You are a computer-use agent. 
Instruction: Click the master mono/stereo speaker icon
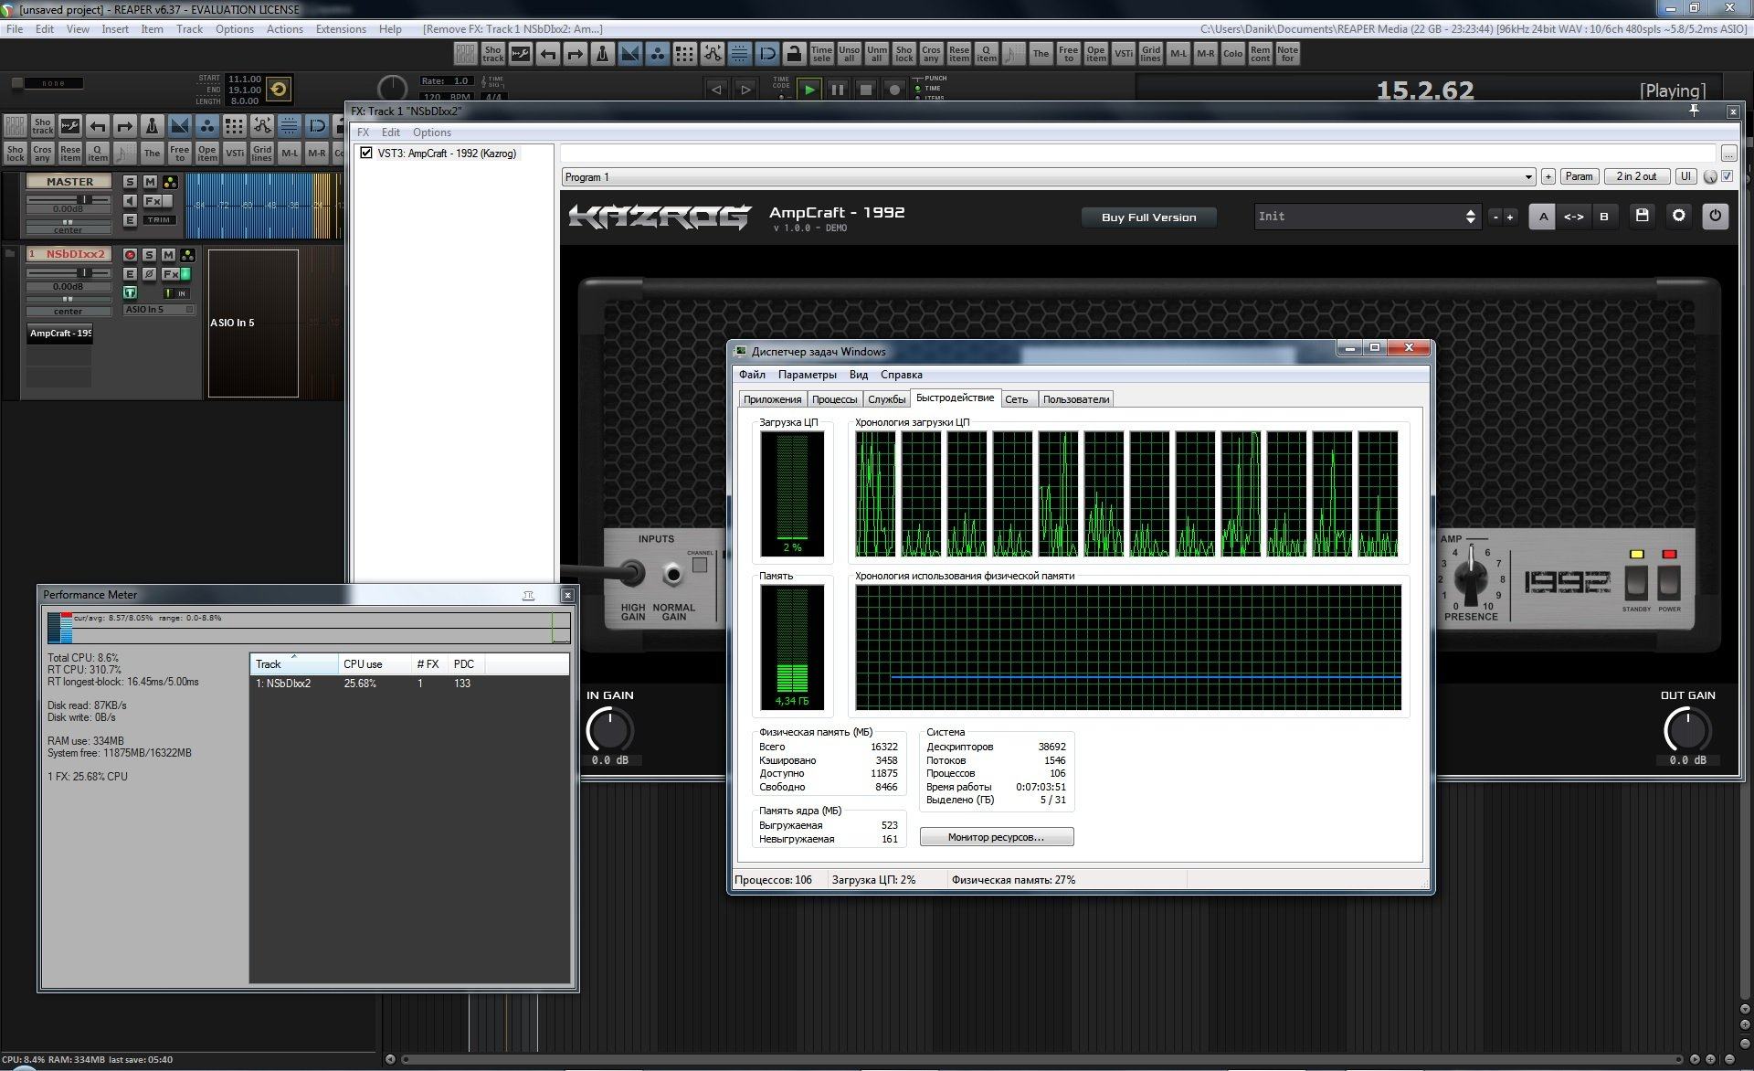[130, 201]
